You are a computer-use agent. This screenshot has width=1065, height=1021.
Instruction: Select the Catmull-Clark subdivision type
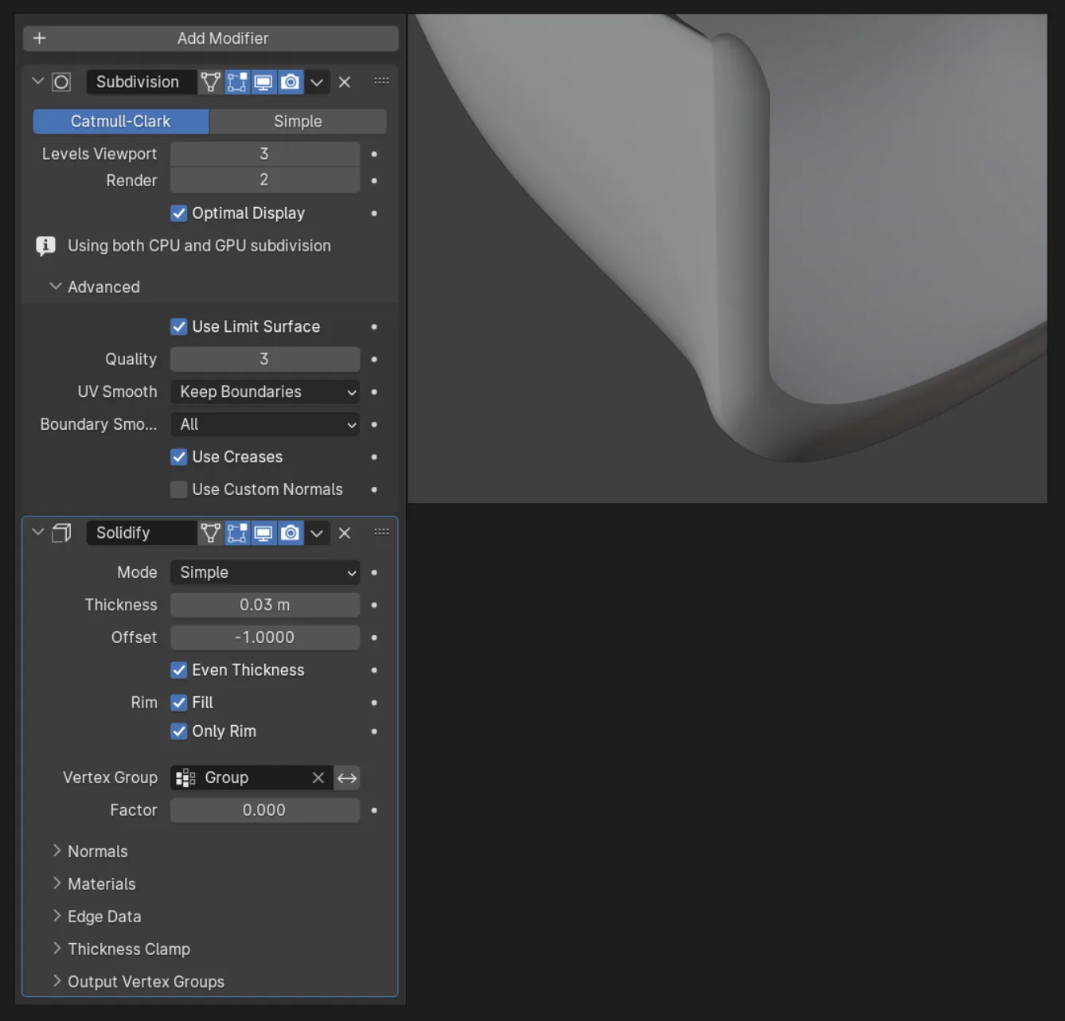point(121,121)
